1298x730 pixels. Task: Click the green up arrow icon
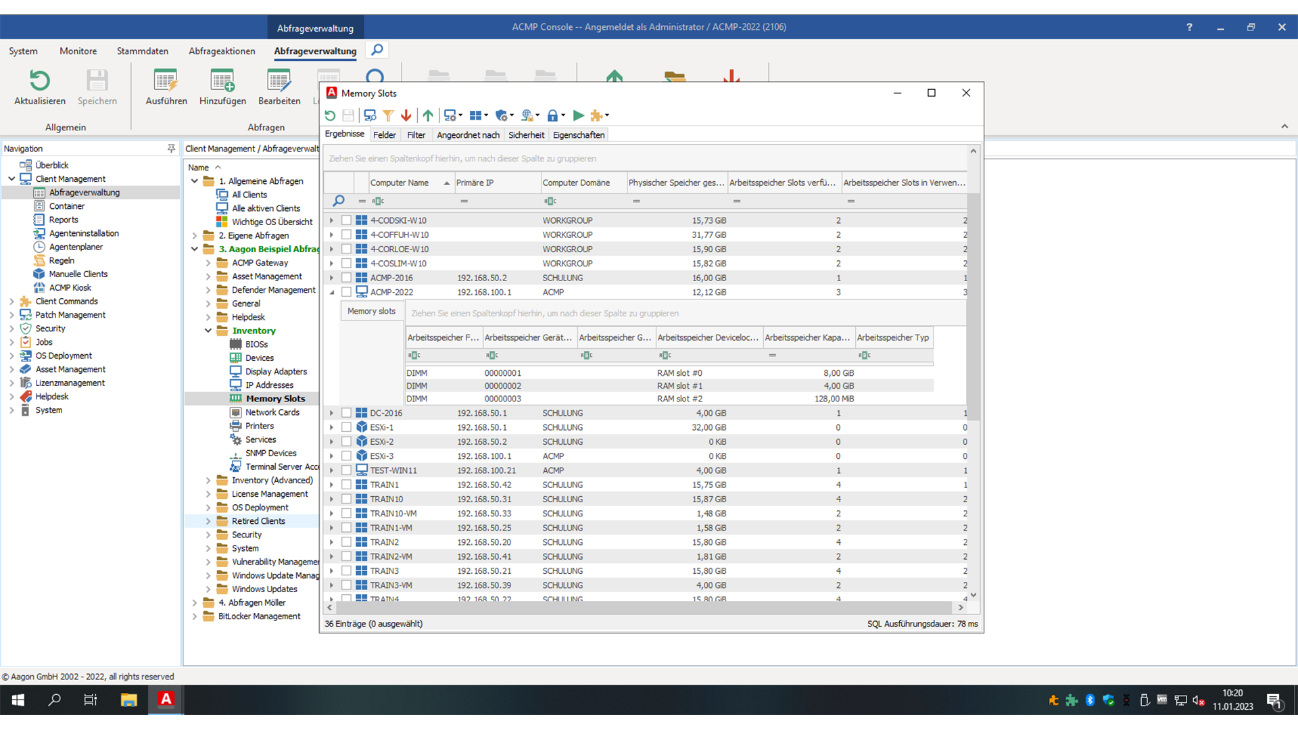tap(428, 116)
